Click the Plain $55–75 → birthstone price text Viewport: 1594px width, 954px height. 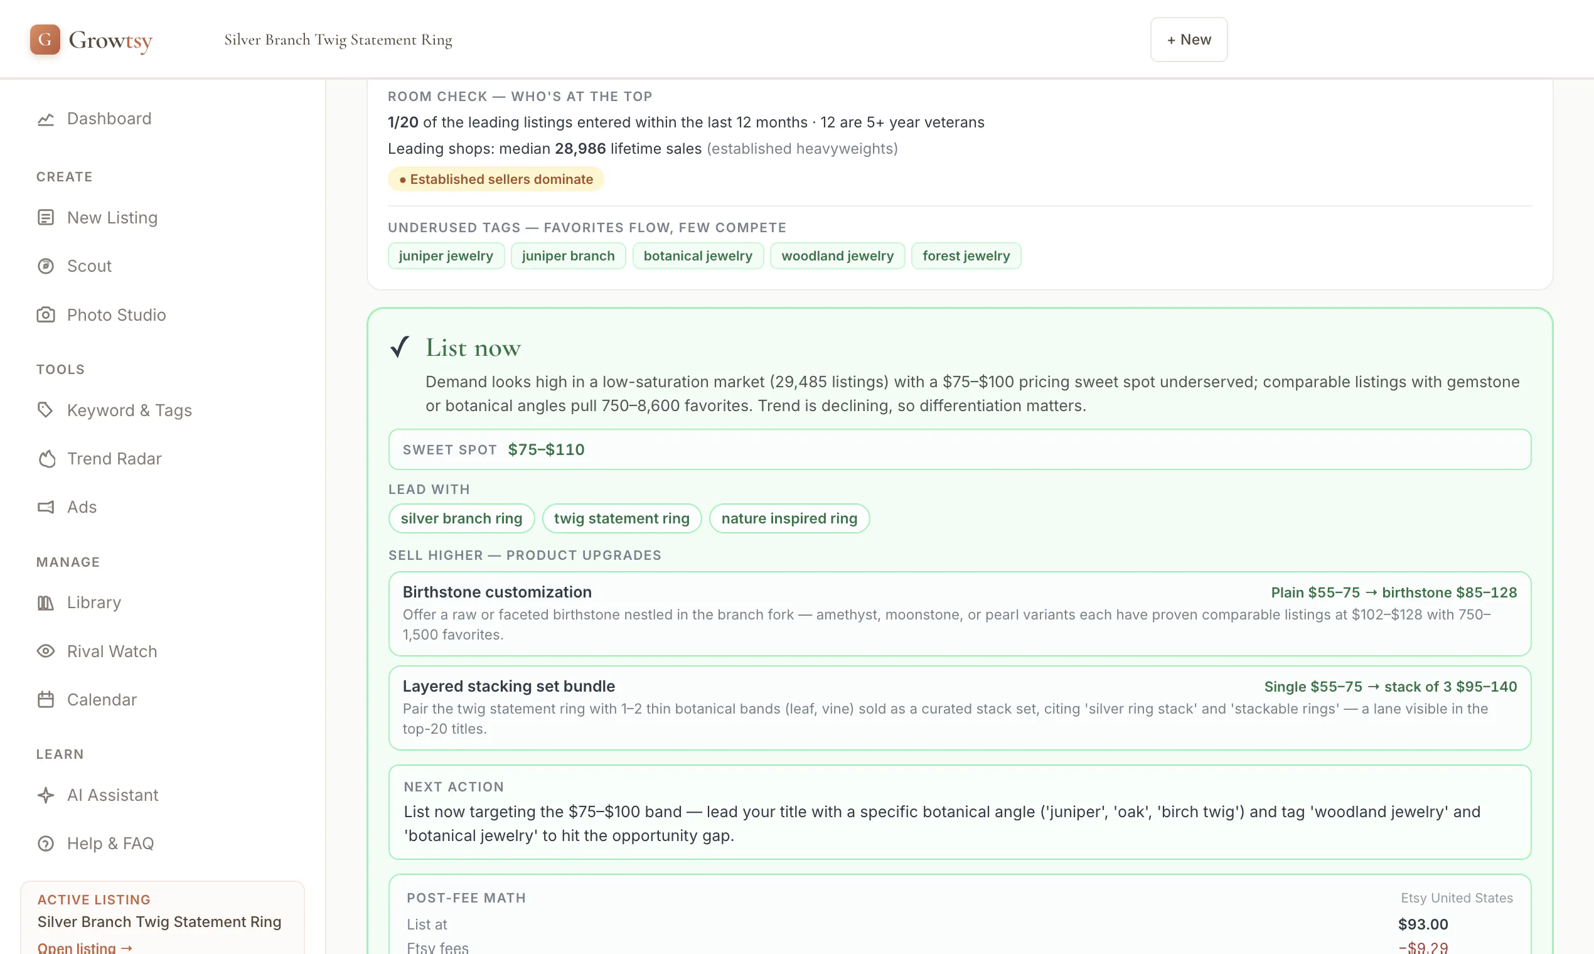(x=1393, y=592)
